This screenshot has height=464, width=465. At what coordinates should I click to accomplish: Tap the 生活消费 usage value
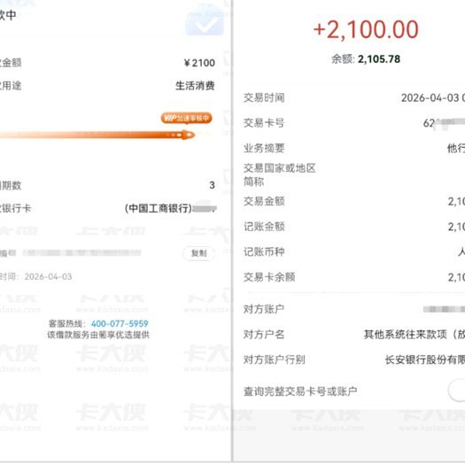195,86
